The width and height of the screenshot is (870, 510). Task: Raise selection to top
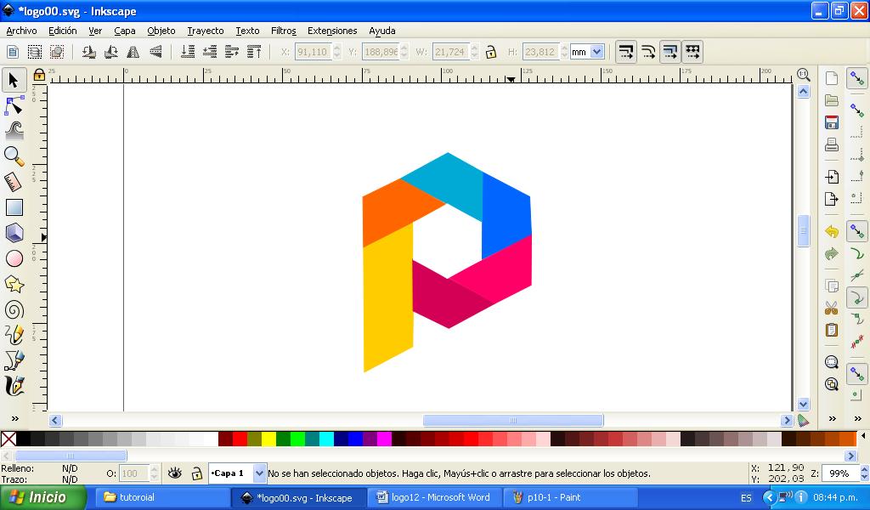(254, 52)
